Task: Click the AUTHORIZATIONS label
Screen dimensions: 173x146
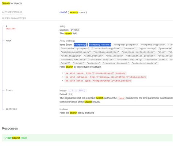Action: point(12,12)
